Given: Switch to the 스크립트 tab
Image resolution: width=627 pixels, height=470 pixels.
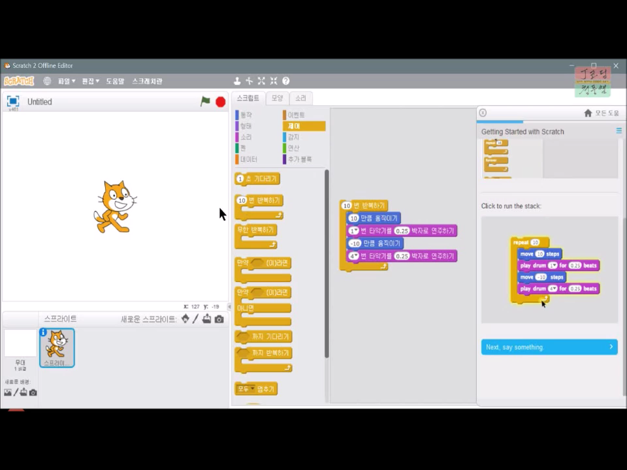Looking at the screenshot, I should (248, 98).
